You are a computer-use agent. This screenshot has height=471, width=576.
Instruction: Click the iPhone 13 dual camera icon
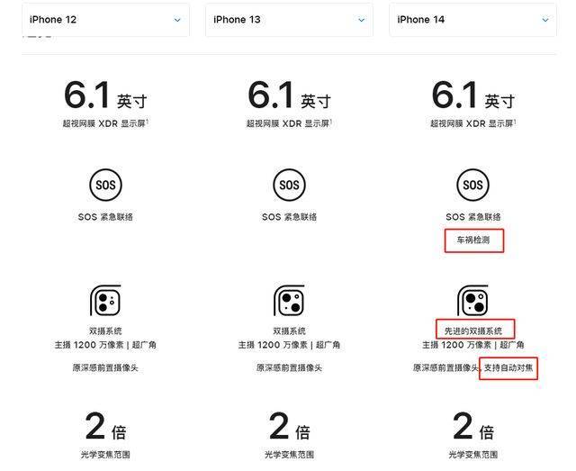pyautogui.click(x=289, y=301)
